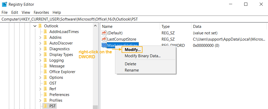Screen dimensions: 268x109
Task: Click the LastCorruptStore data path cell
Action: (x=229, y=39)
